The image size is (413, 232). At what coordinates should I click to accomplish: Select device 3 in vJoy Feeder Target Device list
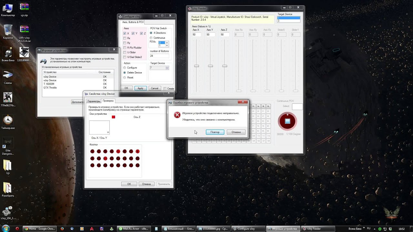click(x=288, y=21)
